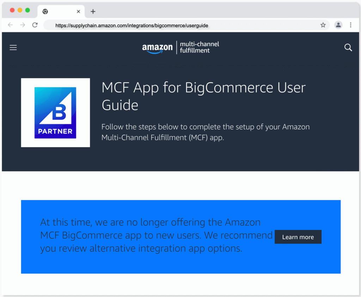Open the hamburger navigation menu
This screenshot has width=361, height=297.
point(13,47)
